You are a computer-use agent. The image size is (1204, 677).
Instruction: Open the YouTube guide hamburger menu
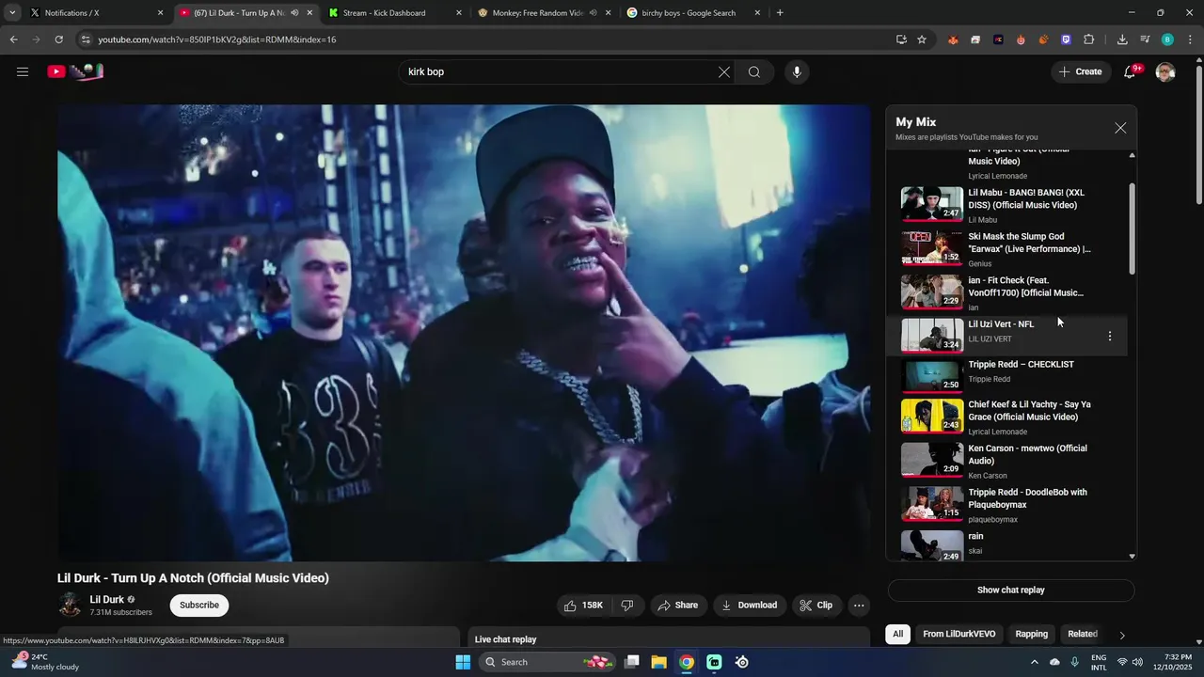(23, 71)
